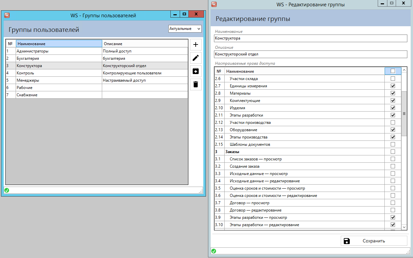Toggle the select-all checkbox in table header
Viewport: 413px width, 258px height.
(x=393, y=71)
